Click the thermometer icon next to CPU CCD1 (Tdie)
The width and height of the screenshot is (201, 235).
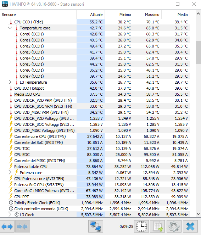pos(11,22)
